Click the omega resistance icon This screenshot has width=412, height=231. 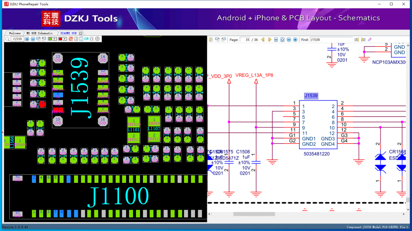[x=92, y=39]
